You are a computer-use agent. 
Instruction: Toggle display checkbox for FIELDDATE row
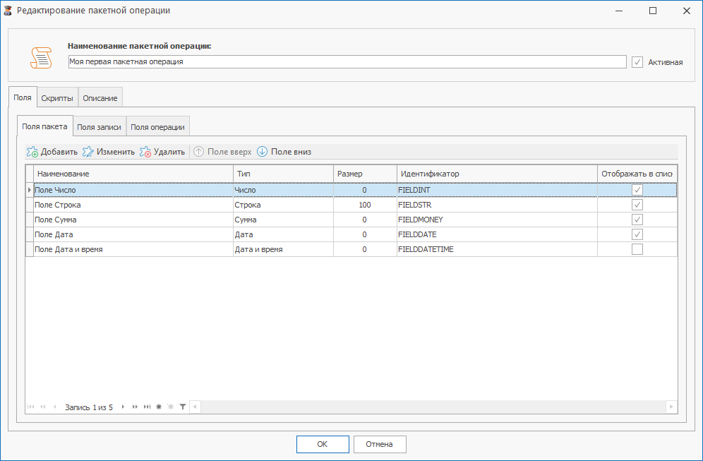(637, 234)
